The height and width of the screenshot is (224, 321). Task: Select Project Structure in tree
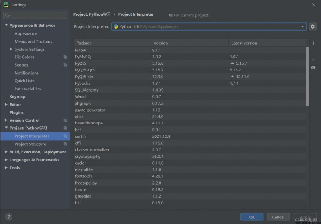[30, 144]
